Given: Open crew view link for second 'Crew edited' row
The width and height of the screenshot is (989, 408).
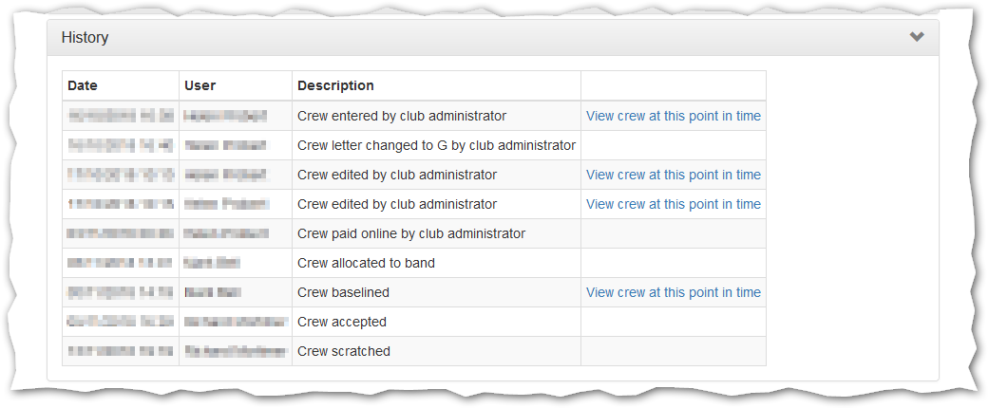Looking at the screenshot, I should point(673,205).
